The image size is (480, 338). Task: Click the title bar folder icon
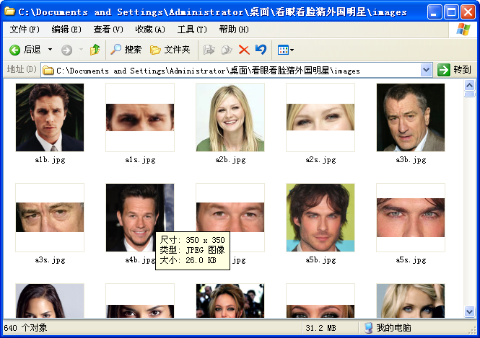(10, 12)
